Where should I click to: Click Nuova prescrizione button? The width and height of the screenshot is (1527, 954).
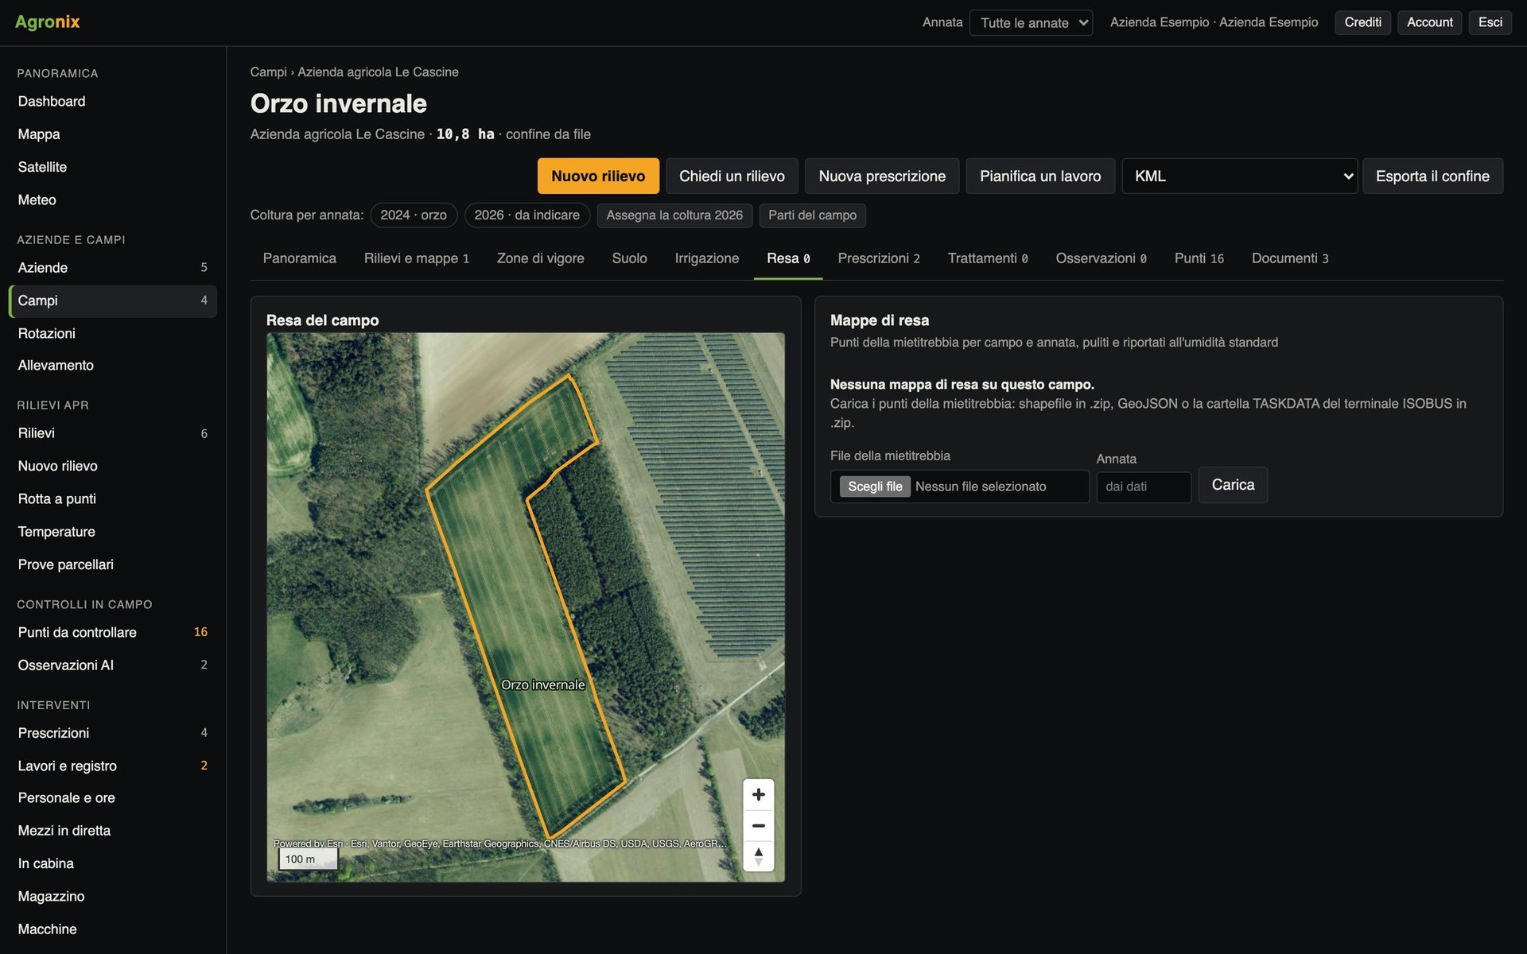[x=882, y=176]
